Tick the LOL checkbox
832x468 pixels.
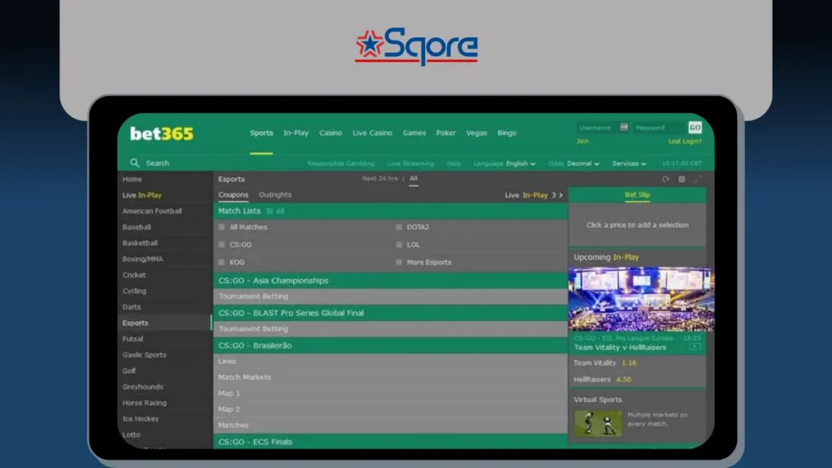398,245
